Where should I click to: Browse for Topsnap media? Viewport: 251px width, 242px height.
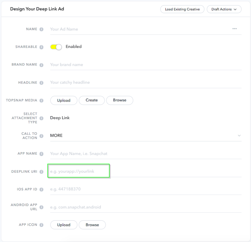coord(120,100)
